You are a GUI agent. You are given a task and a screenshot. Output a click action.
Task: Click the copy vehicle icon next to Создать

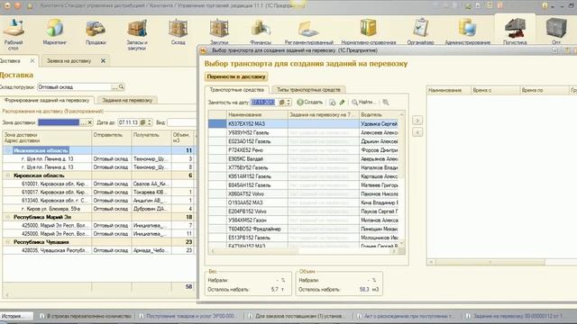coord(333,102)
